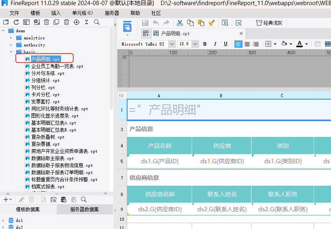The width and height of the screenshot is (331, 229).
Task: Open font color dropdown arrow
Action: tap(307, 44)
